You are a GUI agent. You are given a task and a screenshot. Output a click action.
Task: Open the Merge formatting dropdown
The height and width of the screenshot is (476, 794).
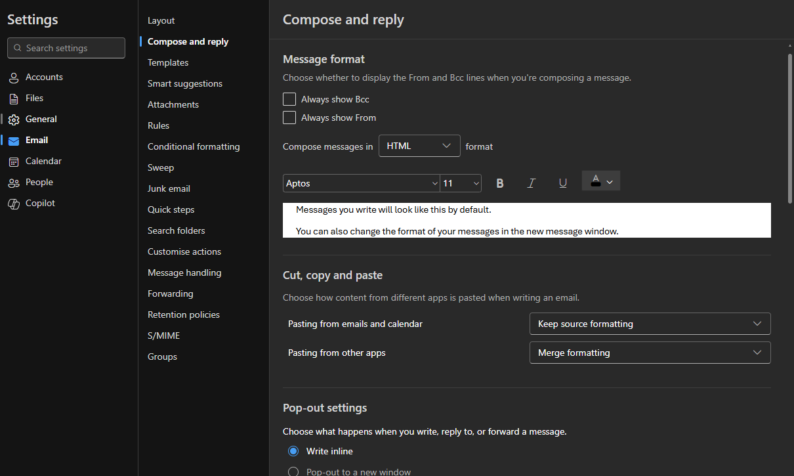click(650, 353)
